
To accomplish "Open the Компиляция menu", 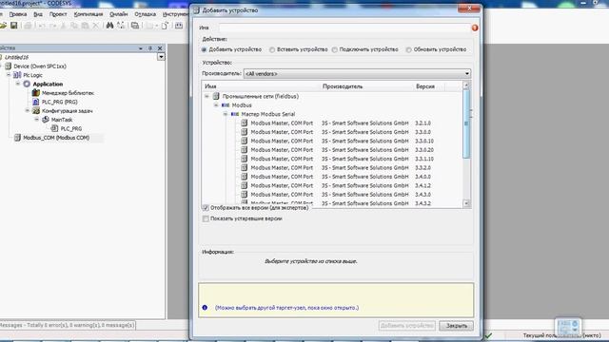I will (88, 14).
